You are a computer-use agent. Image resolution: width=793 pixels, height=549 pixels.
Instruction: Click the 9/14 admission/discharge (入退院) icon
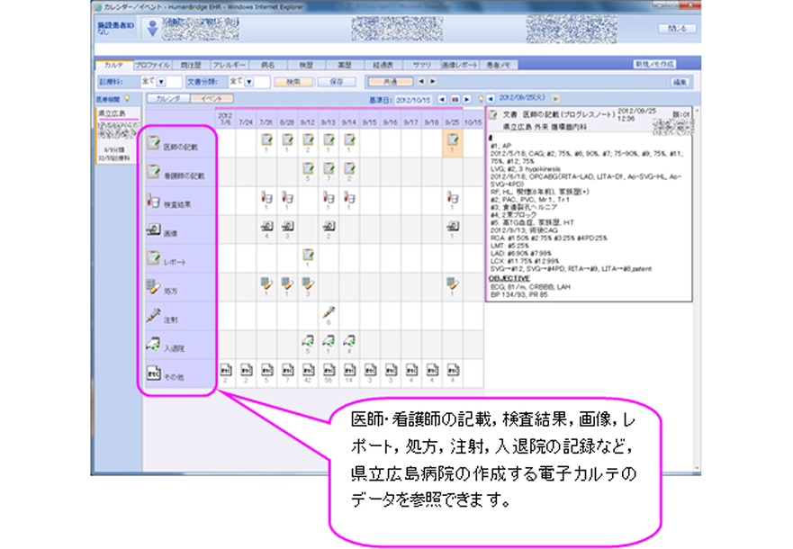point(349,340)
